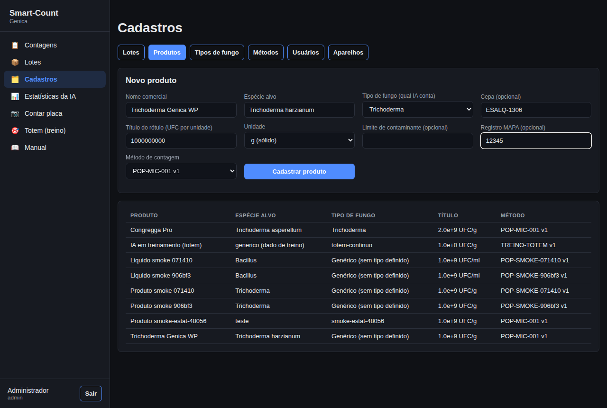The width and height of the screenshot is (607, 408).
Task: Open the Tipos de fungo tab
Action: point(217,53)
